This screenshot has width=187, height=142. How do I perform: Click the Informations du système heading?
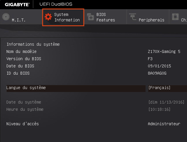[x=33, y=44]
